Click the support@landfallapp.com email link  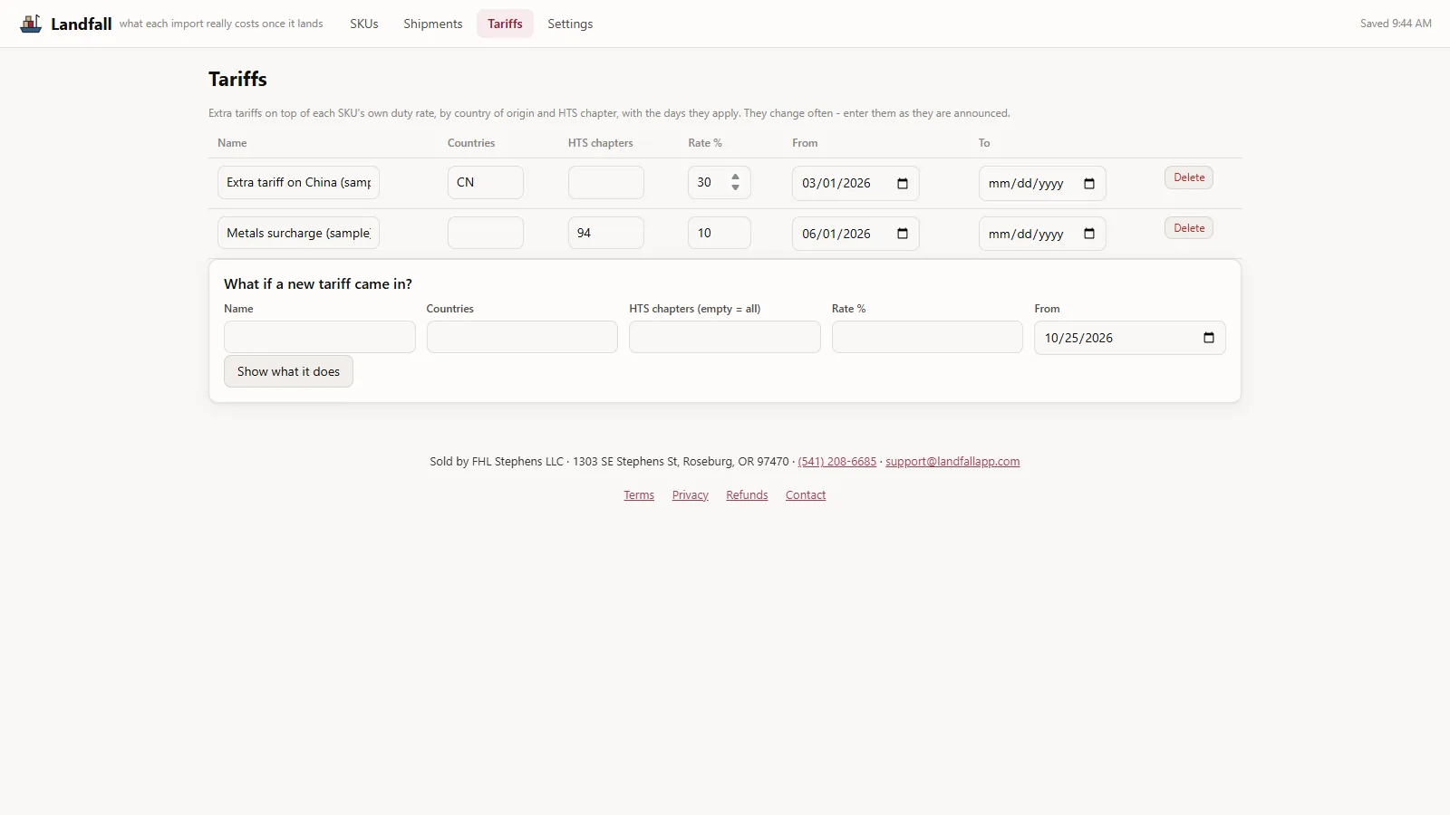point(952,461)
